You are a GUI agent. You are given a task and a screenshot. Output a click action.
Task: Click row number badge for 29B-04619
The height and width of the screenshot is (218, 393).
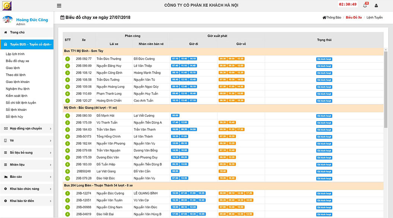pyautogui.click(x=67, y=214)
